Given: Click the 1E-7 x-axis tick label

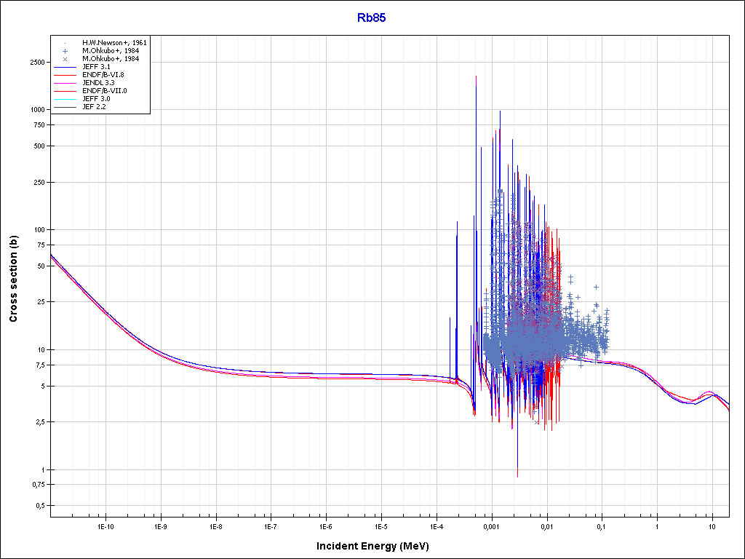Looking at the screenshot, I should click(x=271, y=526).
